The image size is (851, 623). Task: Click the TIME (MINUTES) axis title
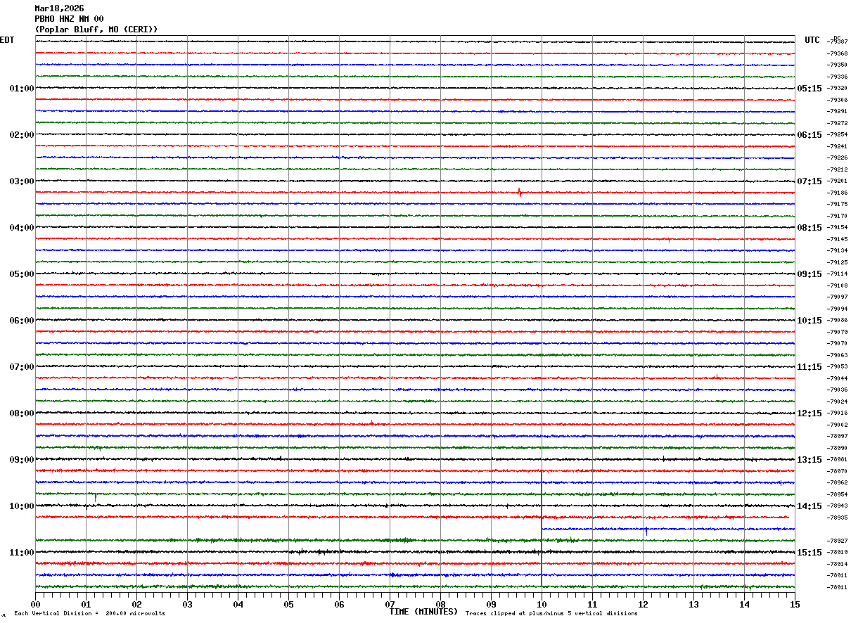pyautogui.click(x=423, y=612)
